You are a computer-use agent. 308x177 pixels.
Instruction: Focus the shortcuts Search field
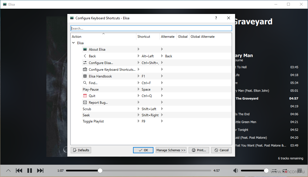(151, 28)
